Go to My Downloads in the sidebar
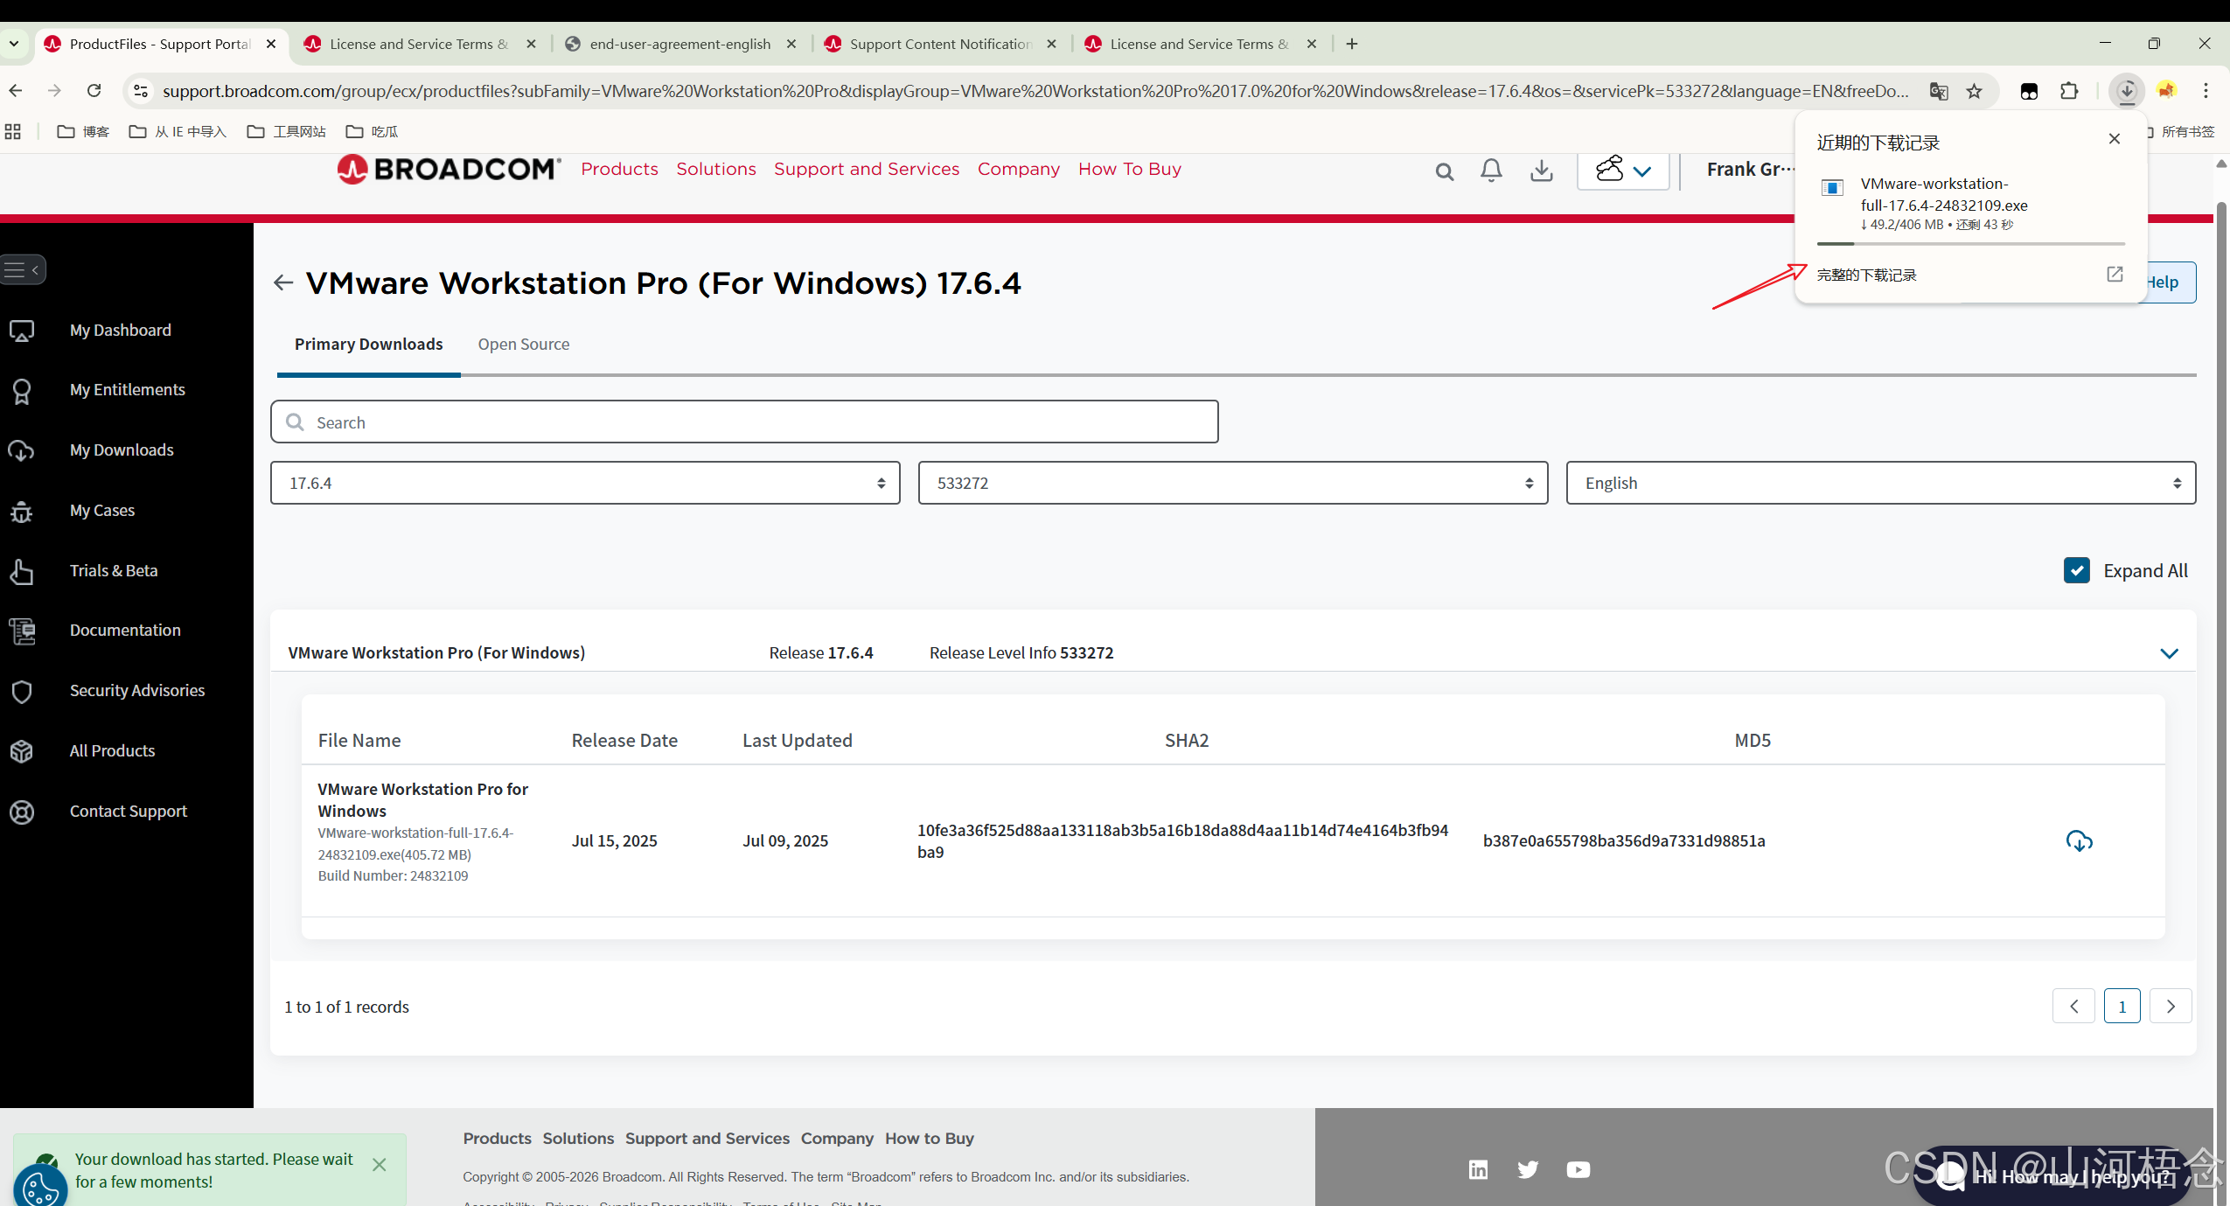The image size is (2230, 1206). pyautogui.click(x=122, y=450)
